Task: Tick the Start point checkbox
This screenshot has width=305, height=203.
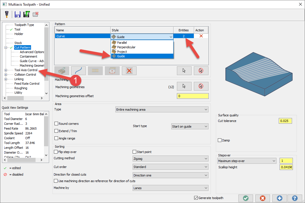Action: (x=134, y=152)
